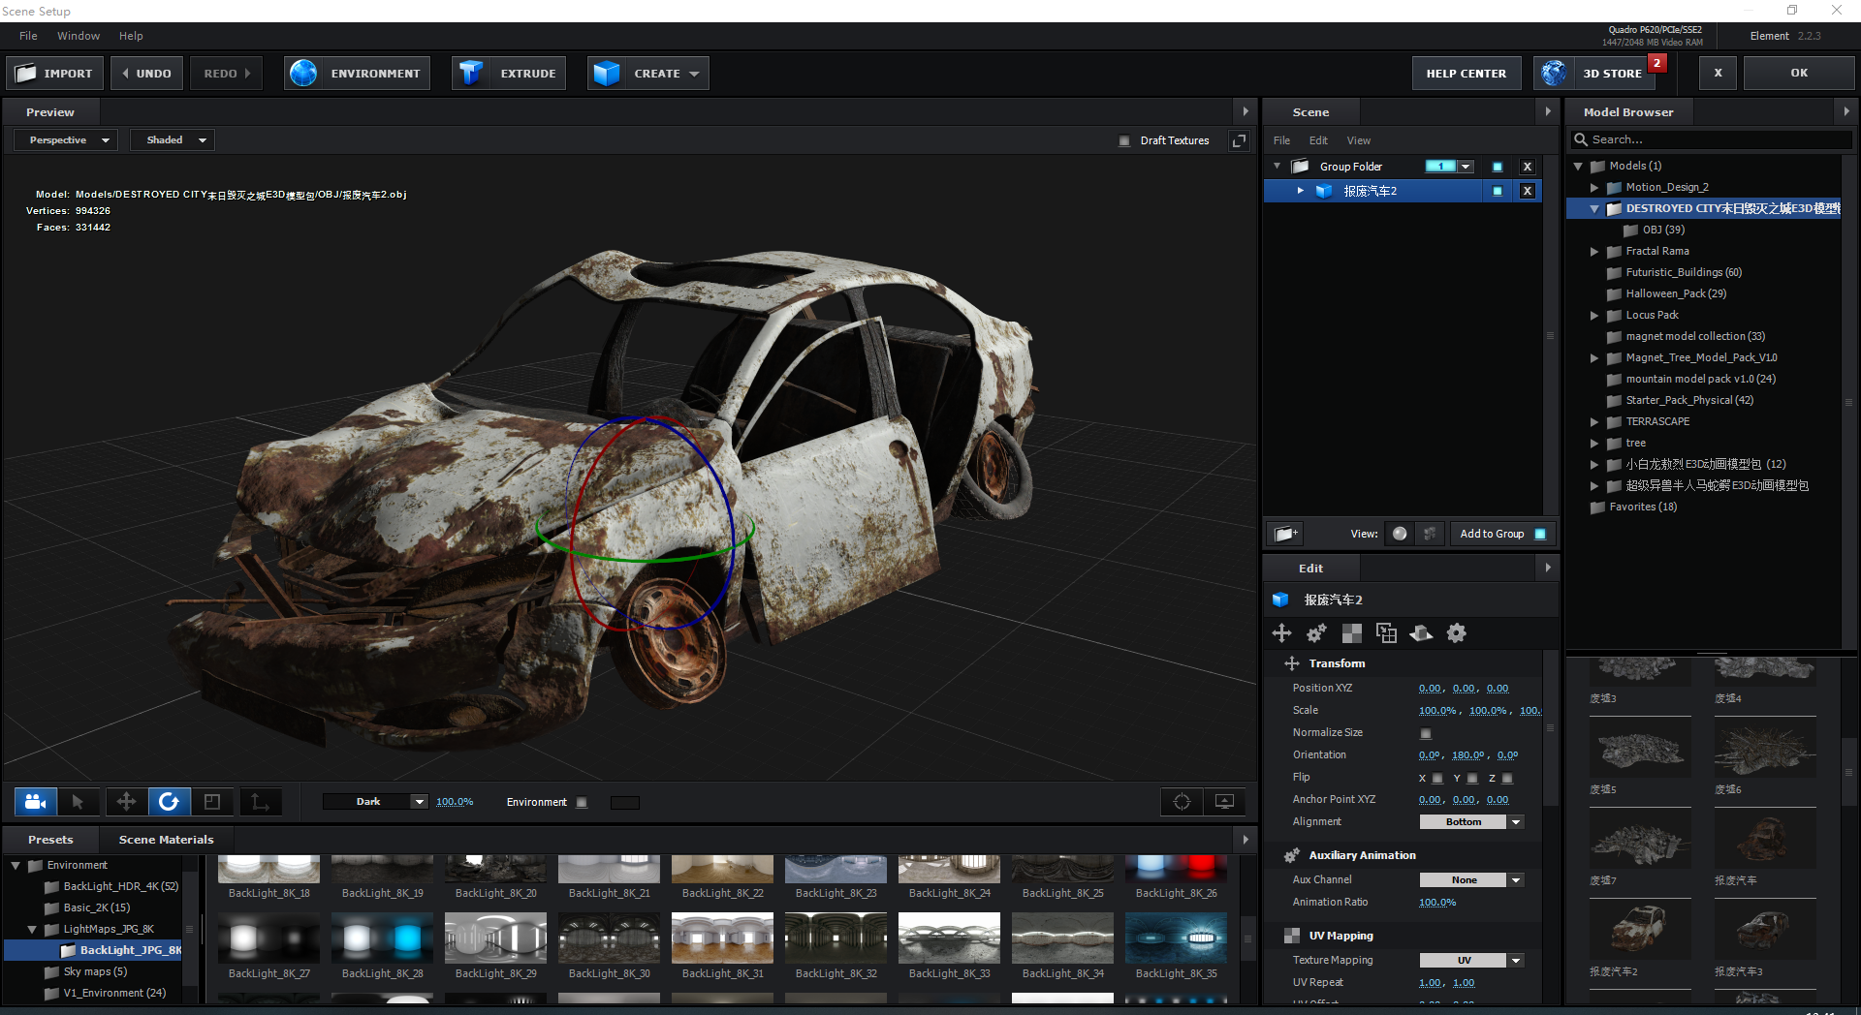The image size is (1861, 1015).
Task: Open the Help Center
Action: click(1466, 73)
